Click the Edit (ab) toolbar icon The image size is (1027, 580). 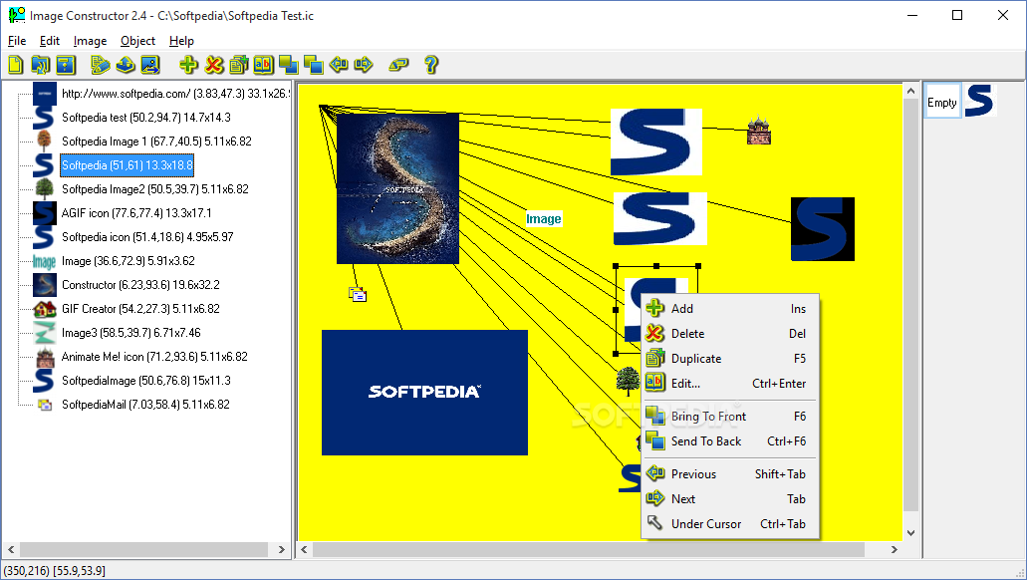pos(263,64)
